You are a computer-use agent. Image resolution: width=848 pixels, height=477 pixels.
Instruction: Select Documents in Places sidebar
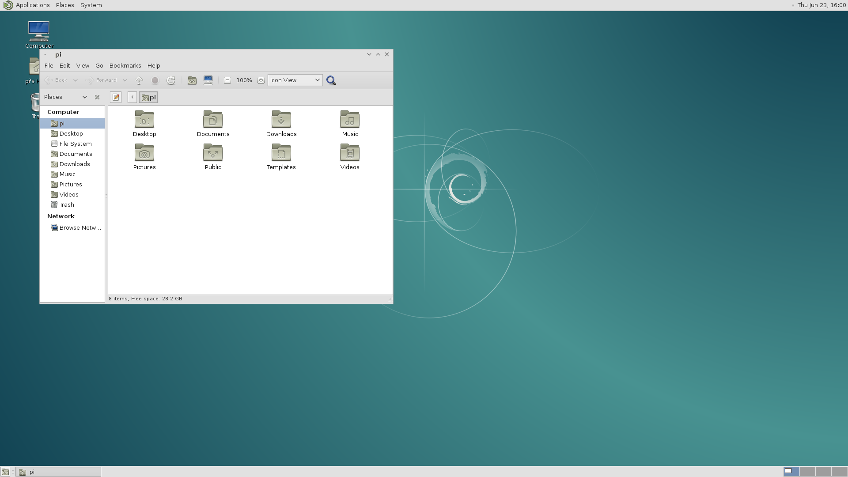(72, 154)
